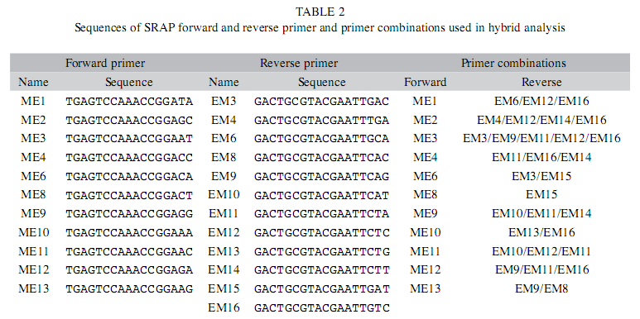This screenshot has height=319, width=640.
Task: Click the EM6/EM12/EM16 combination cell
Action: click(541, 101)
